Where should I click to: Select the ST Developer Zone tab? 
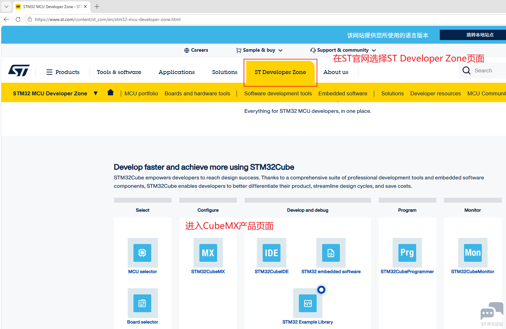pyautogui.click(x=280, y=72)
